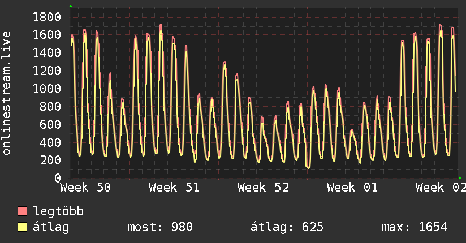Screen dimensions: 466x243
Task: Click the onlinestream.live vertical axis title
Action: [x=6, y=93]
